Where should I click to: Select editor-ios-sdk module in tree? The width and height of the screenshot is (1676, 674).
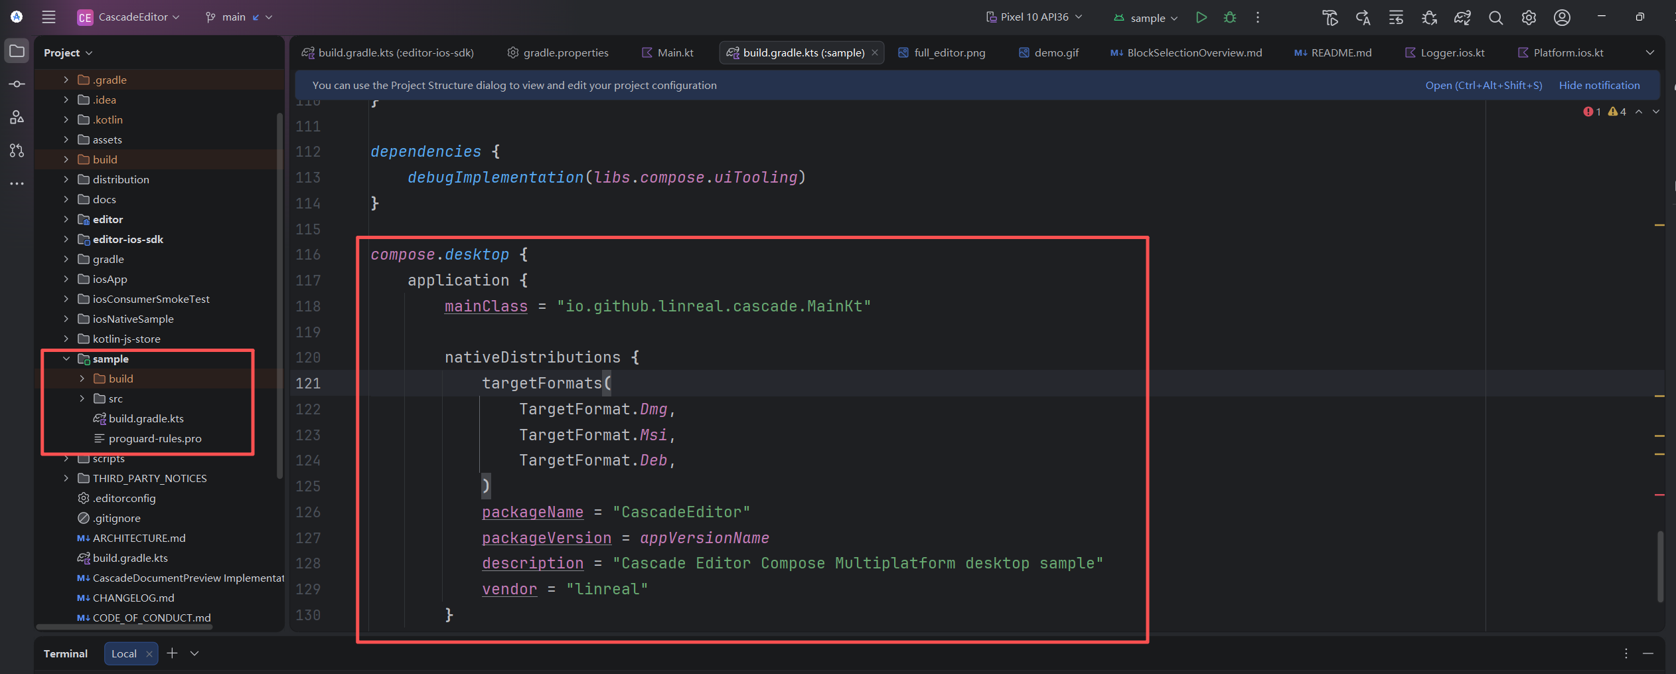127,239
